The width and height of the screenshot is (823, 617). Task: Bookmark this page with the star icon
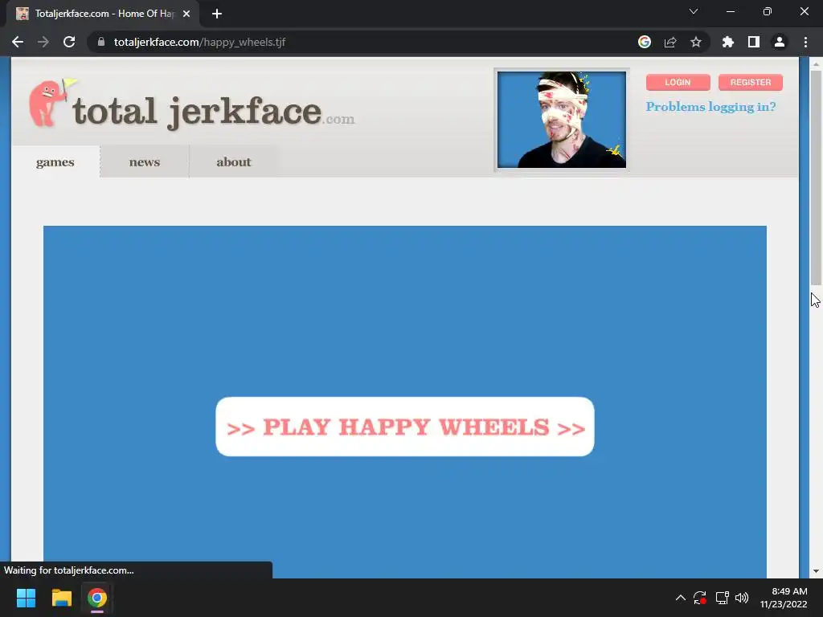tap(696, 42)
